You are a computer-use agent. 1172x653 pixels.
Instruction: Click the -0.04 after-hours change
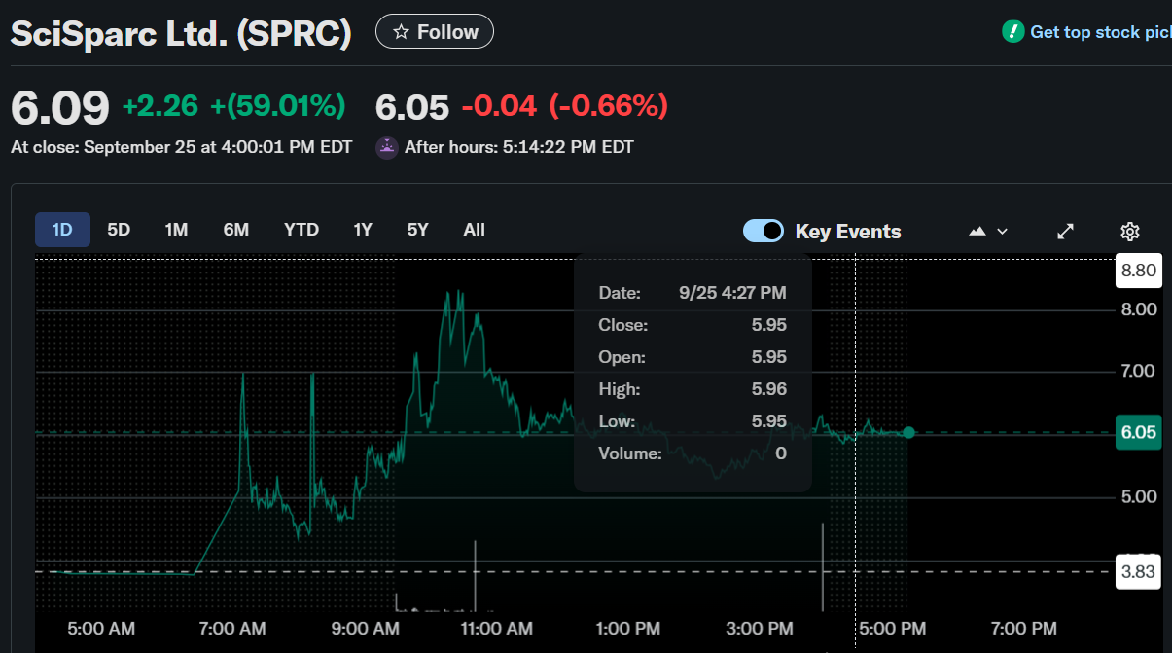point(499,106)
